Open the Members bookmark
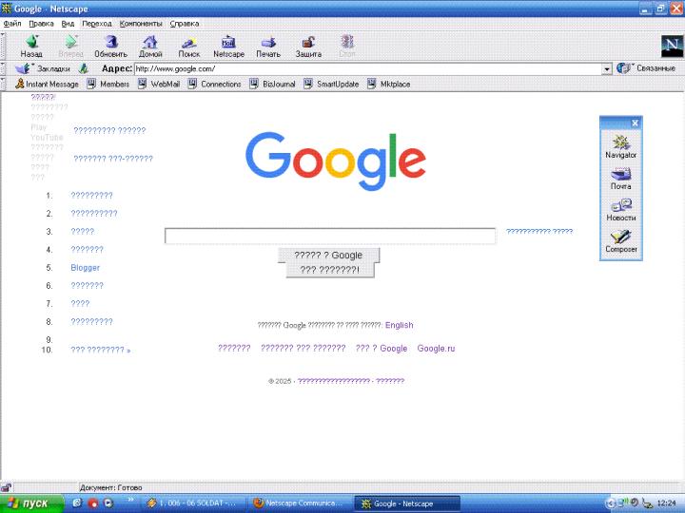Image resolution: width=685 pixels, height=513 pixels. point(108,84)
